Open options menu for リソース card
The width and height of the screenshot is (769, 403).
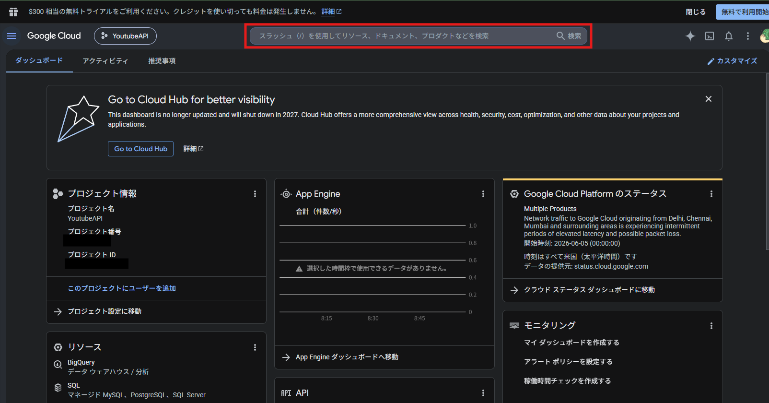point(255,347)
